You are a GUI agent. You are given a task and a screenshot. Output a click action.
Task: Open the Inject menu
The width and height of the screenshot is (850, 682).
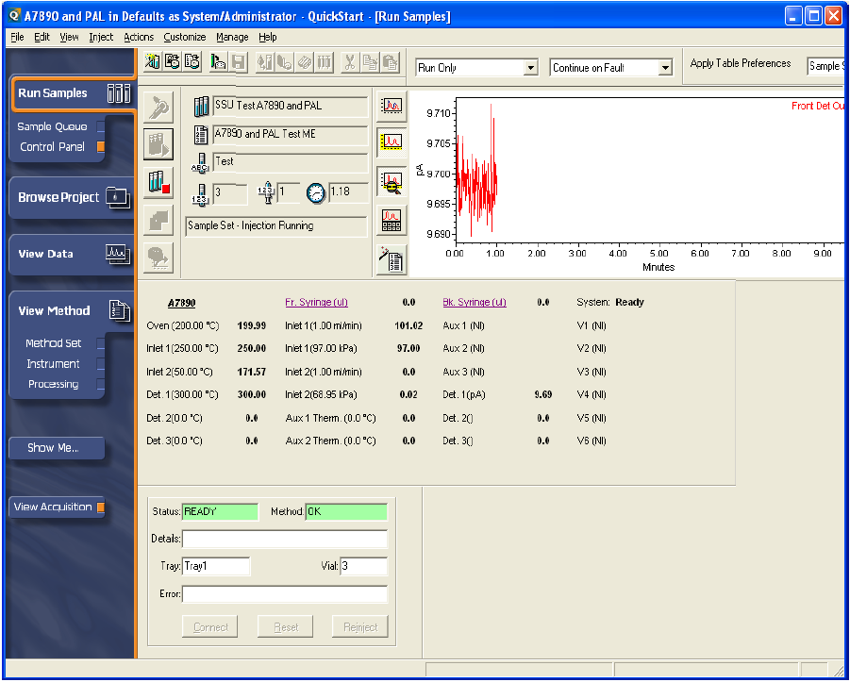pyautogui.click(x=101, y=37)
